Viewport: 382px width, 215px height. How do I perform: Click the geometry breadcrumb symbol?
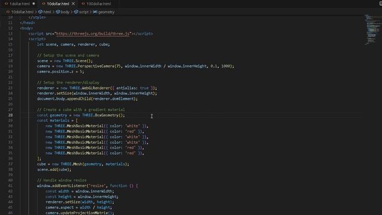106,12
